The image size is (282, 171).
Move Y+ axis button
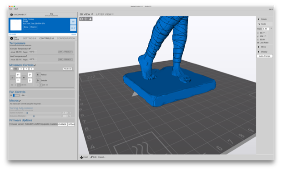[x=18, y=75]
